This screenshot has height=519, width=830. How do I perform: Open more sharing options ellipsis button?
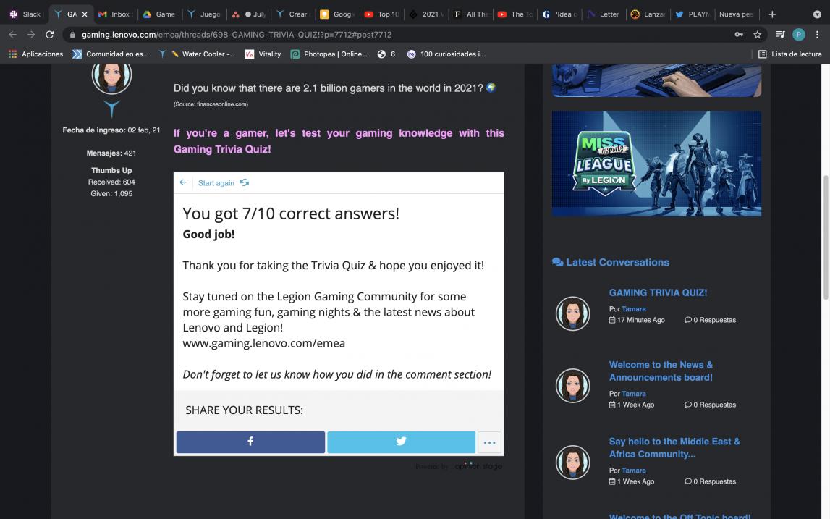point(489,442)
